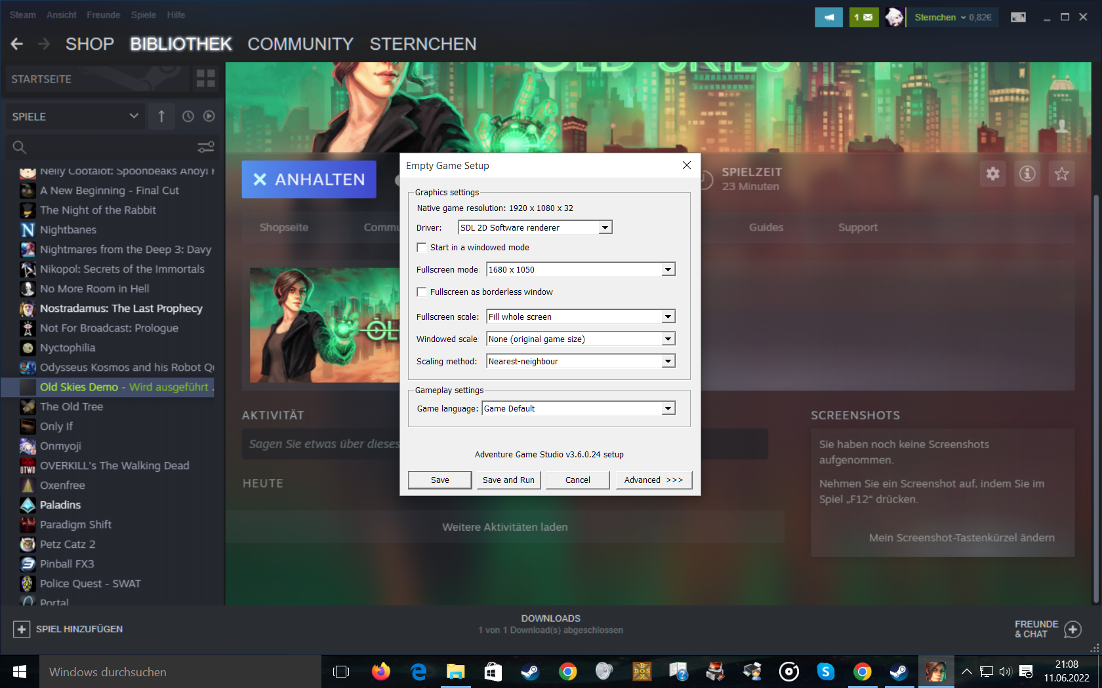Go to the SHOP tab
Viewport: 1102px width, 688px height.
89,44
